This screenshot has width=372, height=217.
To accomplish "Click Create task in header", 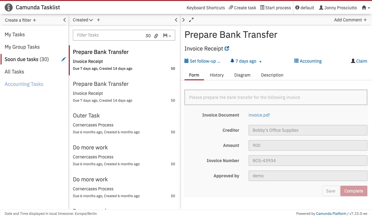I will (x=242, y=8).
